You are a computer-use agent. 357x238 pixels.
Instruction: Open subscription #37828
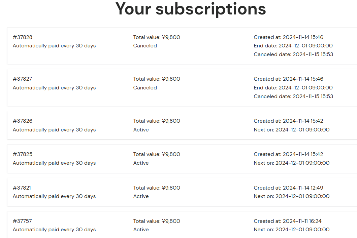point(23,37)
